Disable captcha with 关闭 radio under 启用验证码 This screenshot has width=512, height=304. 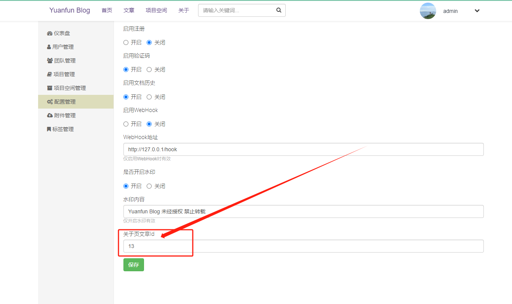click(x=149, y=70)
